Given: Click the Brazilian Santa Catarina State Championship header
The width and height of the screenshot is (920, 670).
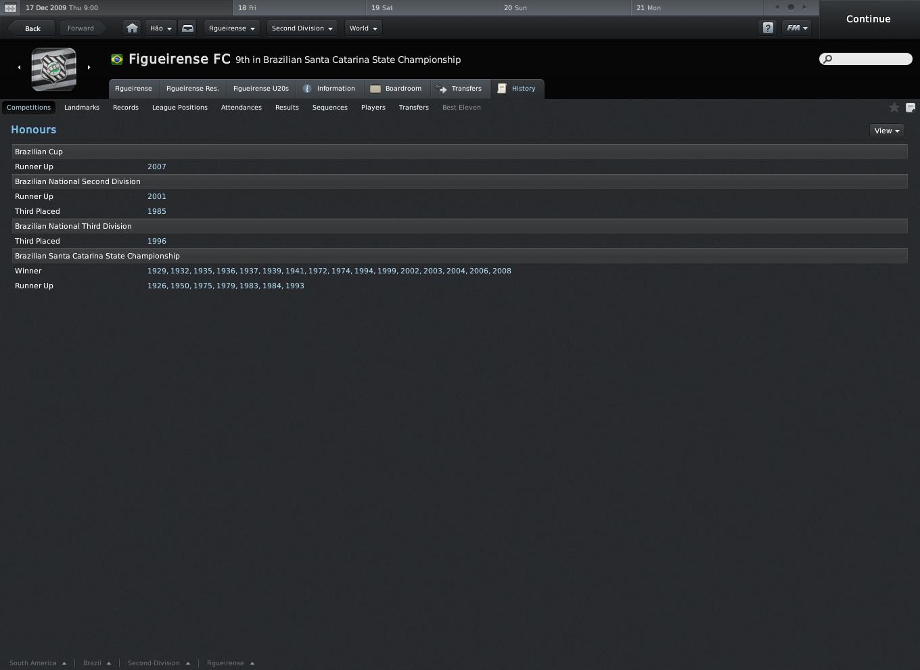Looking at the screenshot, I should pos(460,256).
